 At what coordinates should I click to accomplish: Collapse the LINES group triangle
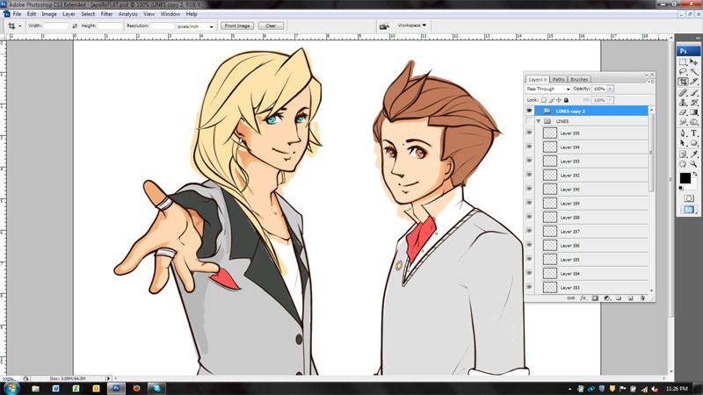pyautogui.click(x=539, y=121)
